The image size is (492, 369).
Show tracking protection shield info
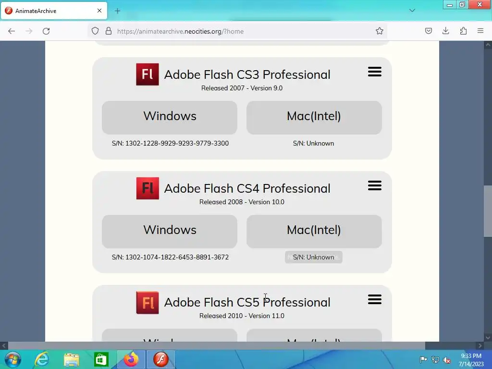(95, 31)
